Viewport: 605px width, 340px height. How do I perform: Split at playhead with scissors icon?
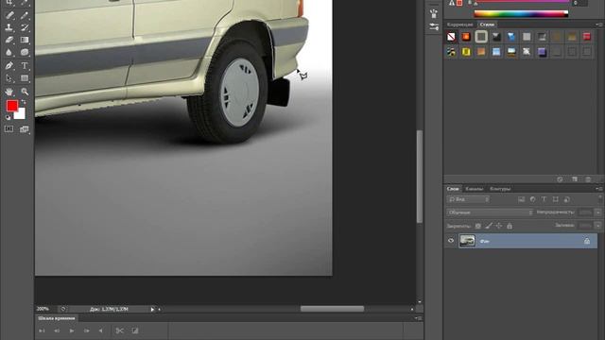point(120,331)
